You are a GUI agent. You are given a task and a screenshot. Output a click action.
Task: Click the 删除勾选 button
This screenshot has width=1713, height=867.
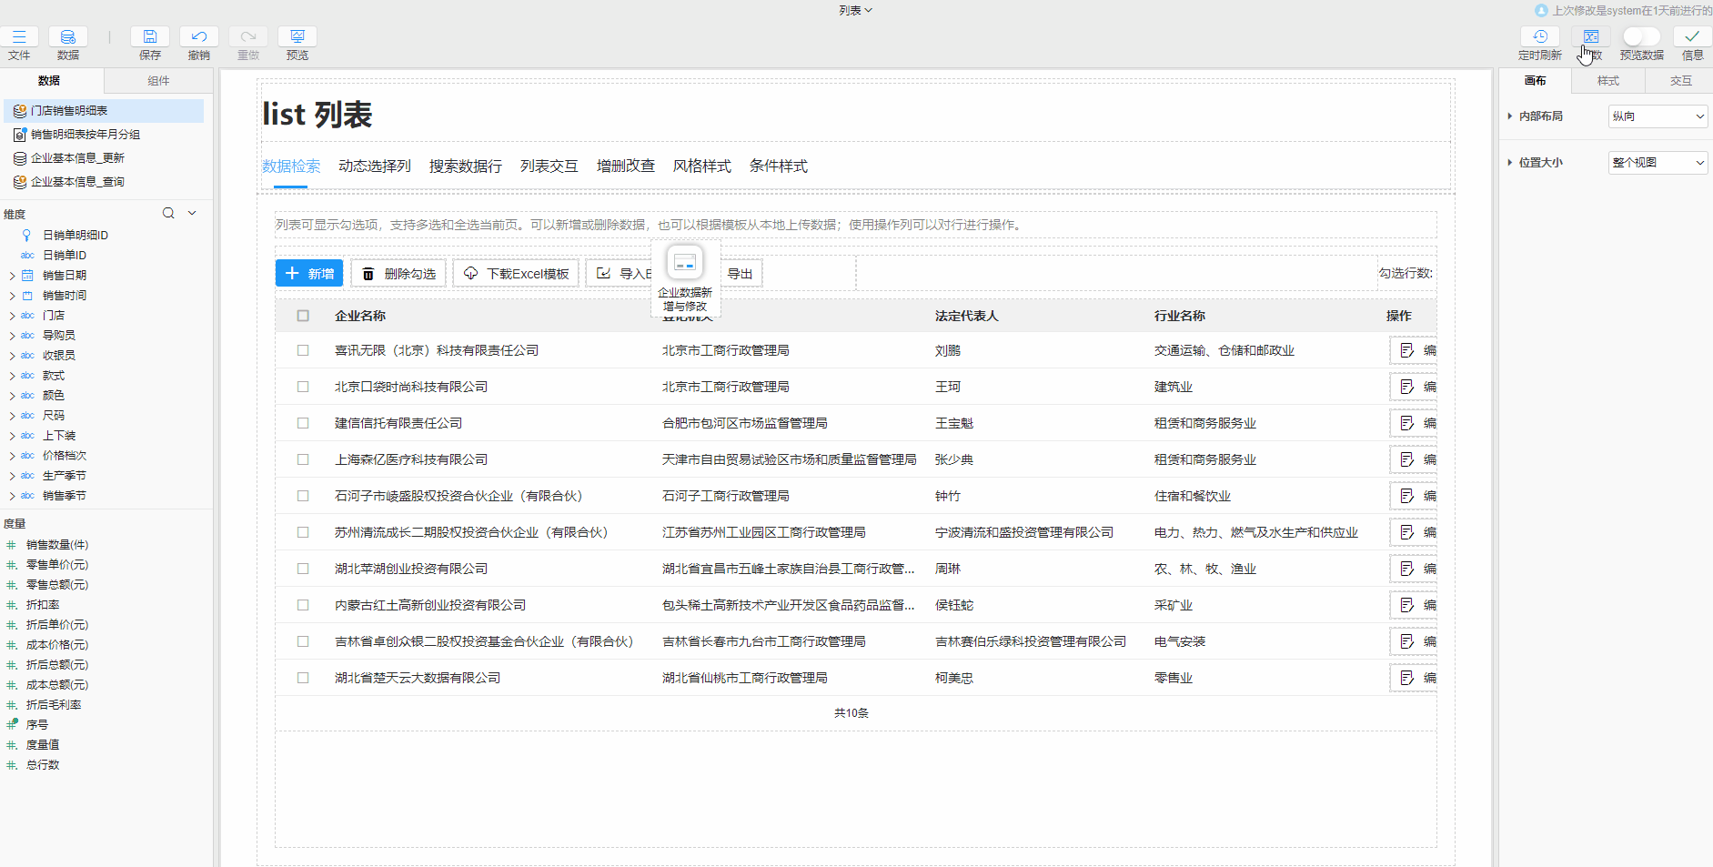398,274
